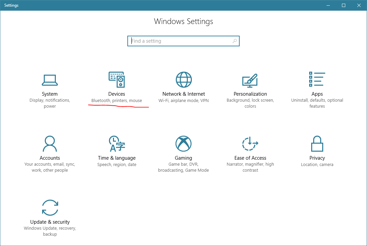Click 'Display, notifications, power' description

(x=50, y=103)
